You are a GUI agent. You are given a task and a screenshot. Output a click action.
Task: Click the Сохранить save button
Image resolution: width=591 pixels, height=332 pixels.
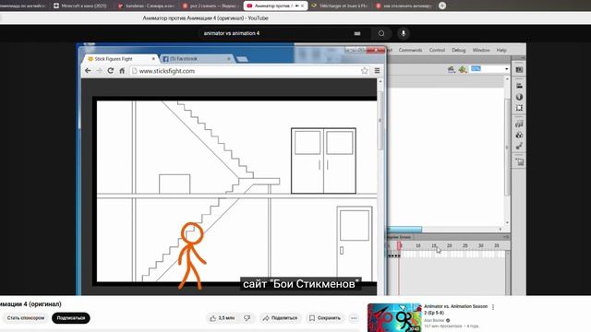click(x=324, y=318)
